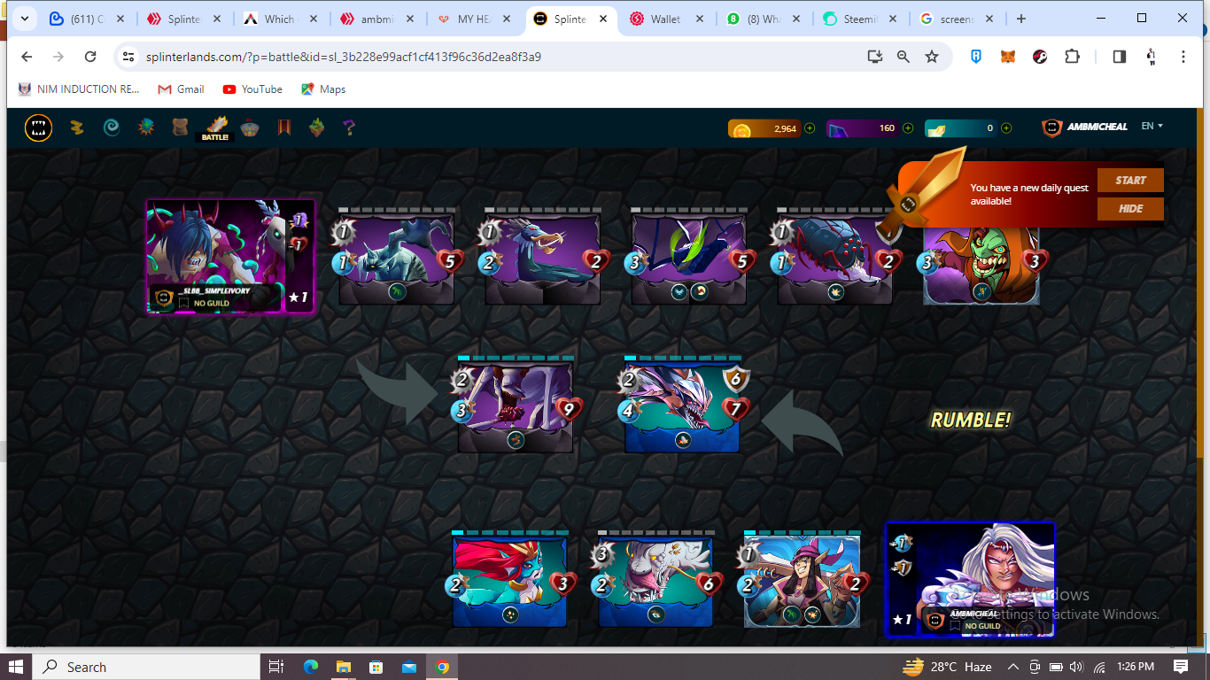
Task: Open a new browser tab
Action: [x=1021, y=19]
